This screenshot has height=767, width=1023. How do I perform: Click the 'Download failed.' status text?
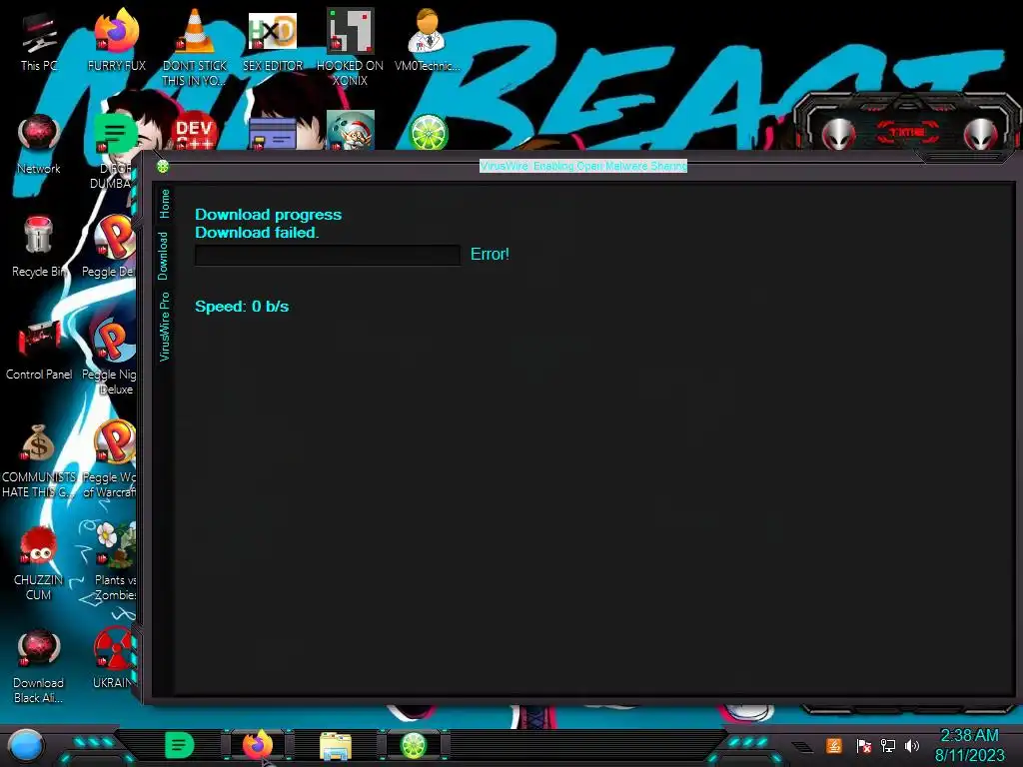(257, 232)
